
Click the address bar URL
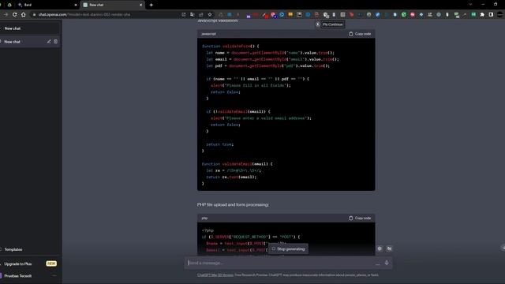pyautogui.click(x=84, y=14)
